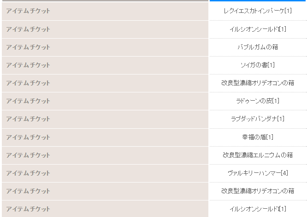This screenshot has height=217, width=307.
Task: Click アイテムチケット cell beside 改良型濃縮エルニウムの箱
Action: [x=105, y=155]
